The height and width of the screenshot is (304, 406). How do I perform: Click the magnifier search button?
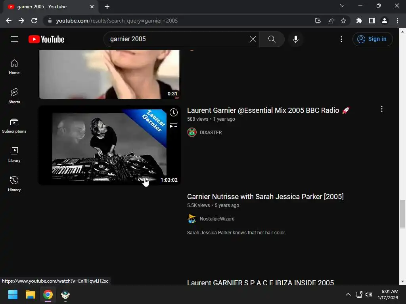coord(272,39)
